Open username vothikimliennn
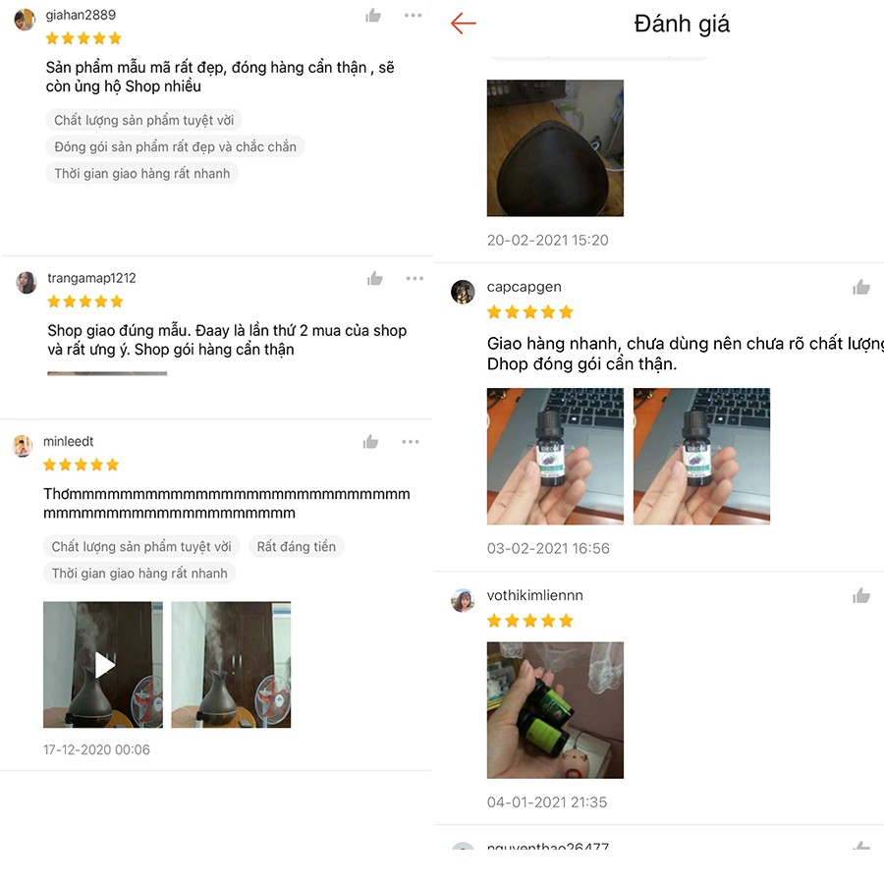Image resolution: width=884 pixels, height=884 pixels. pyautogui.click(x=535, y=595)
